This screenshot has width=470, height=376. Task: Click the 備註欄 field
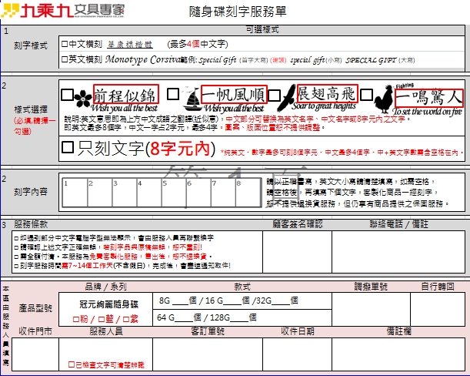click(398, 354)
